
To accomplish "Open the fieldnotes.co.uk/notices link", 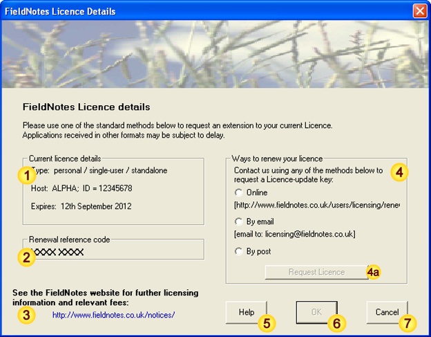I will [x=113, y=315].
